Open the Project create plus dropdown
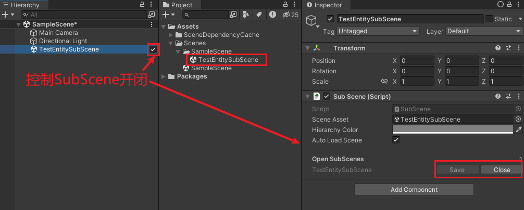The width and height of the screenshot is (524, 210). coord(168,15)
